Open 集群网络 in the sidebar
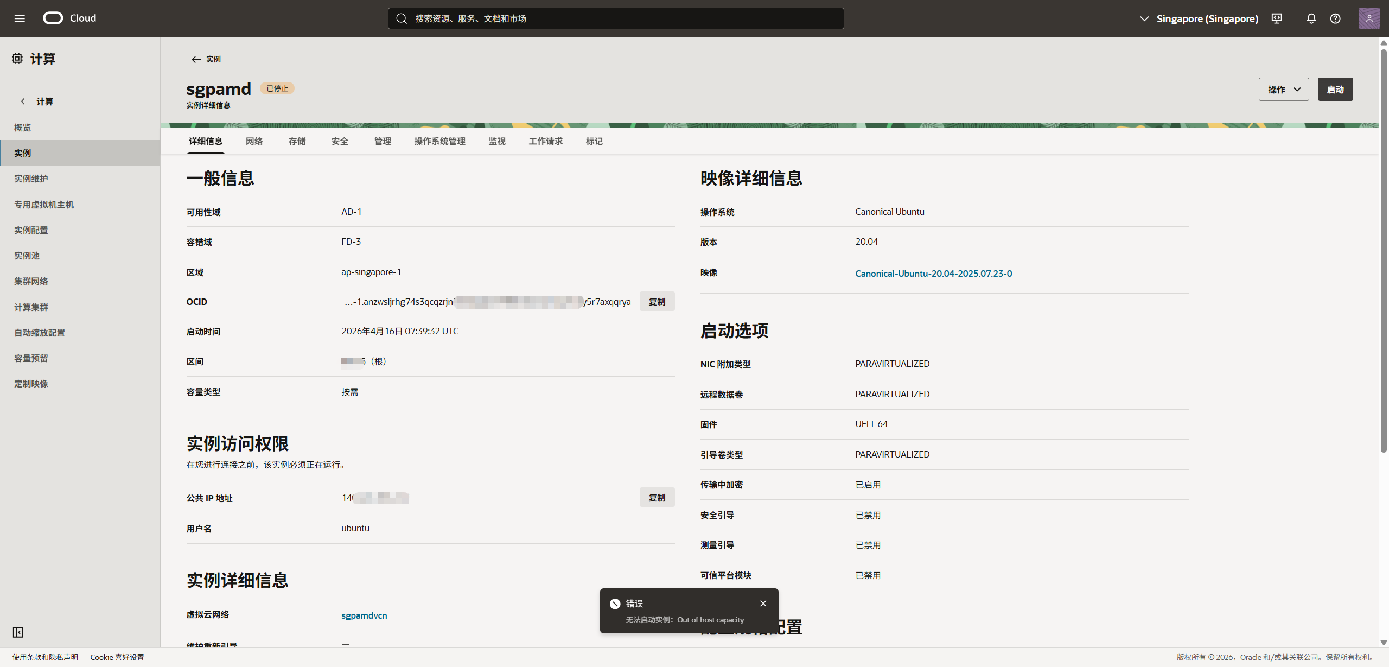Screen dimensions: 1389x667 tap(80, 281)
